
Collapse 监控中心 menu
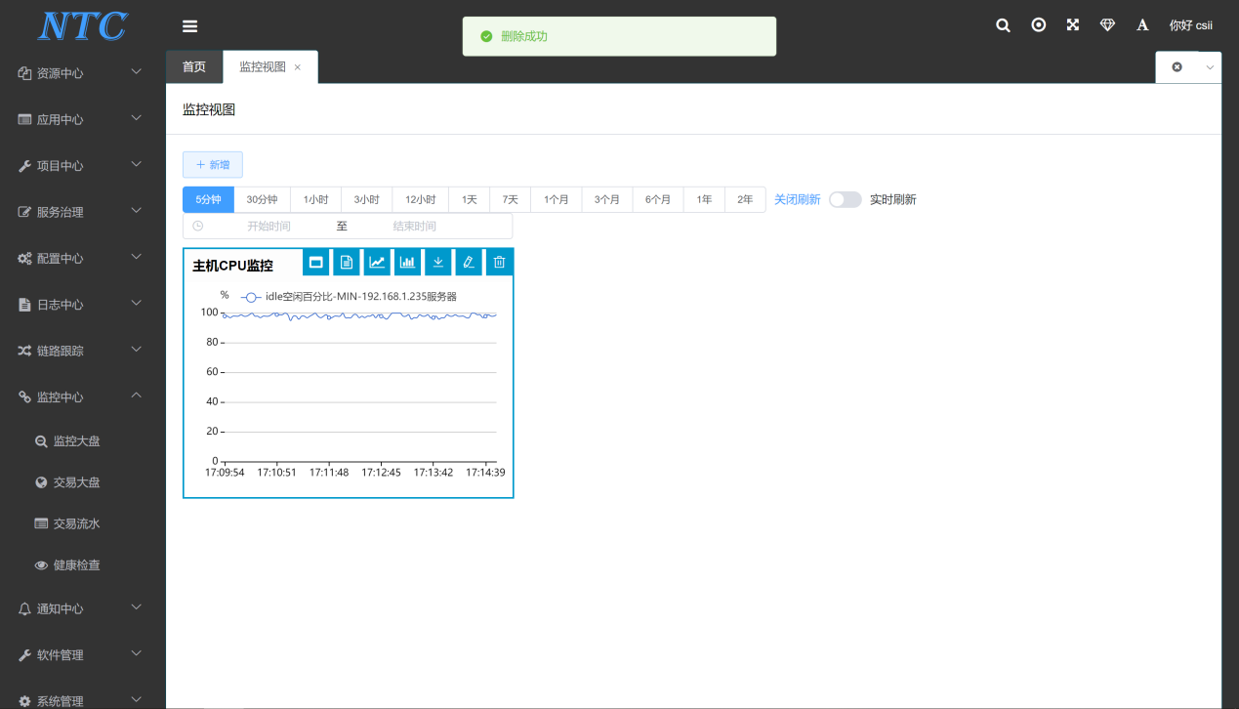pos(83,397)
